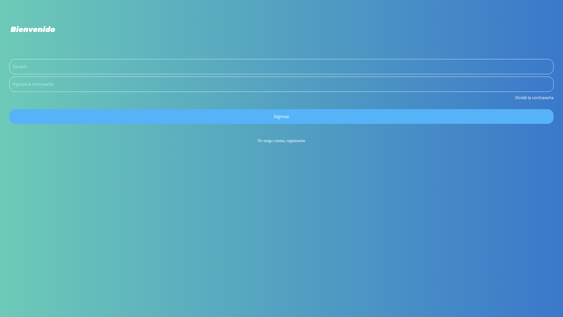Open 'No tengo cuenta, registrarme' link

click(281, 141)
